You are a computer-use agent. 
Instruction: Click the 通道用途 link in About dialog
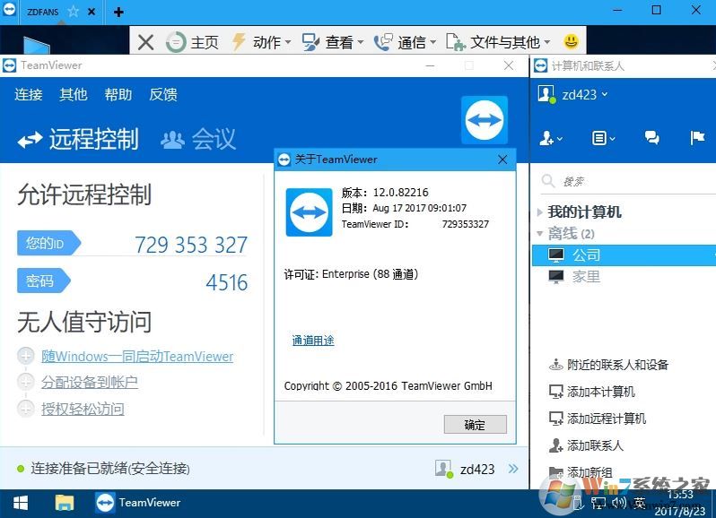pyautogui.click(x=313, y=341)
